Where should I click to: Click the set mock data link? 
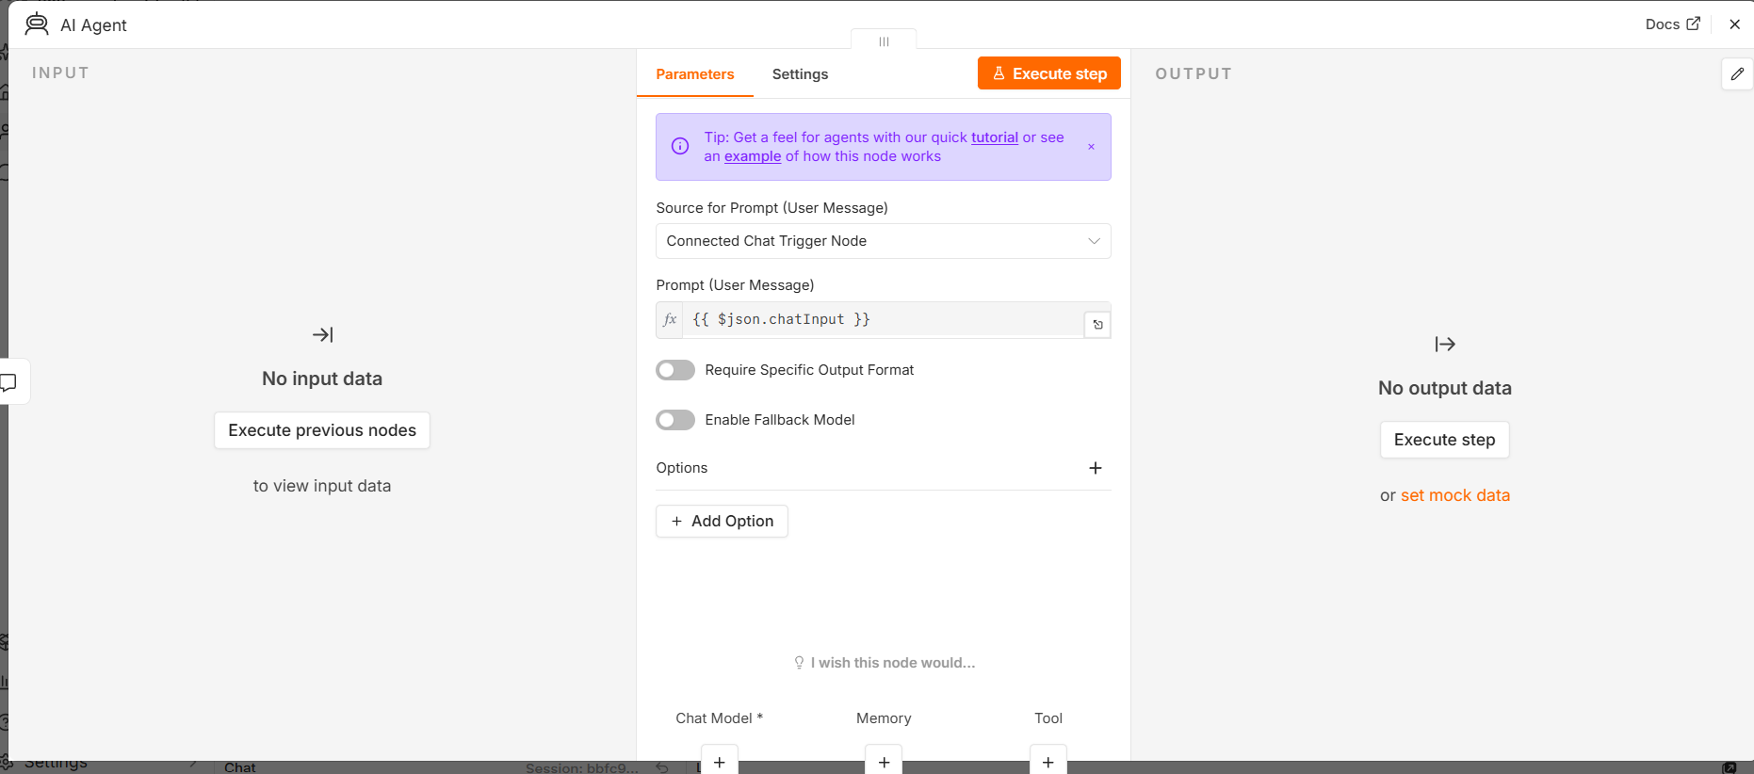[x=1455, y=495]
